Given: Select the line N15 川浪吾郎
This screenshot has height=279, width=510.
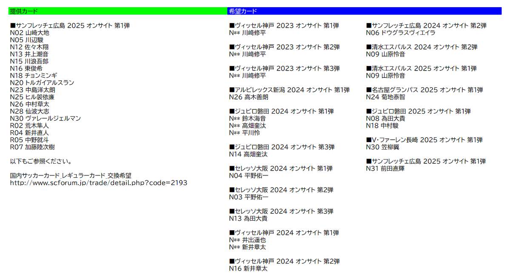Looking at the screenshot, I should tap(29, 62).
